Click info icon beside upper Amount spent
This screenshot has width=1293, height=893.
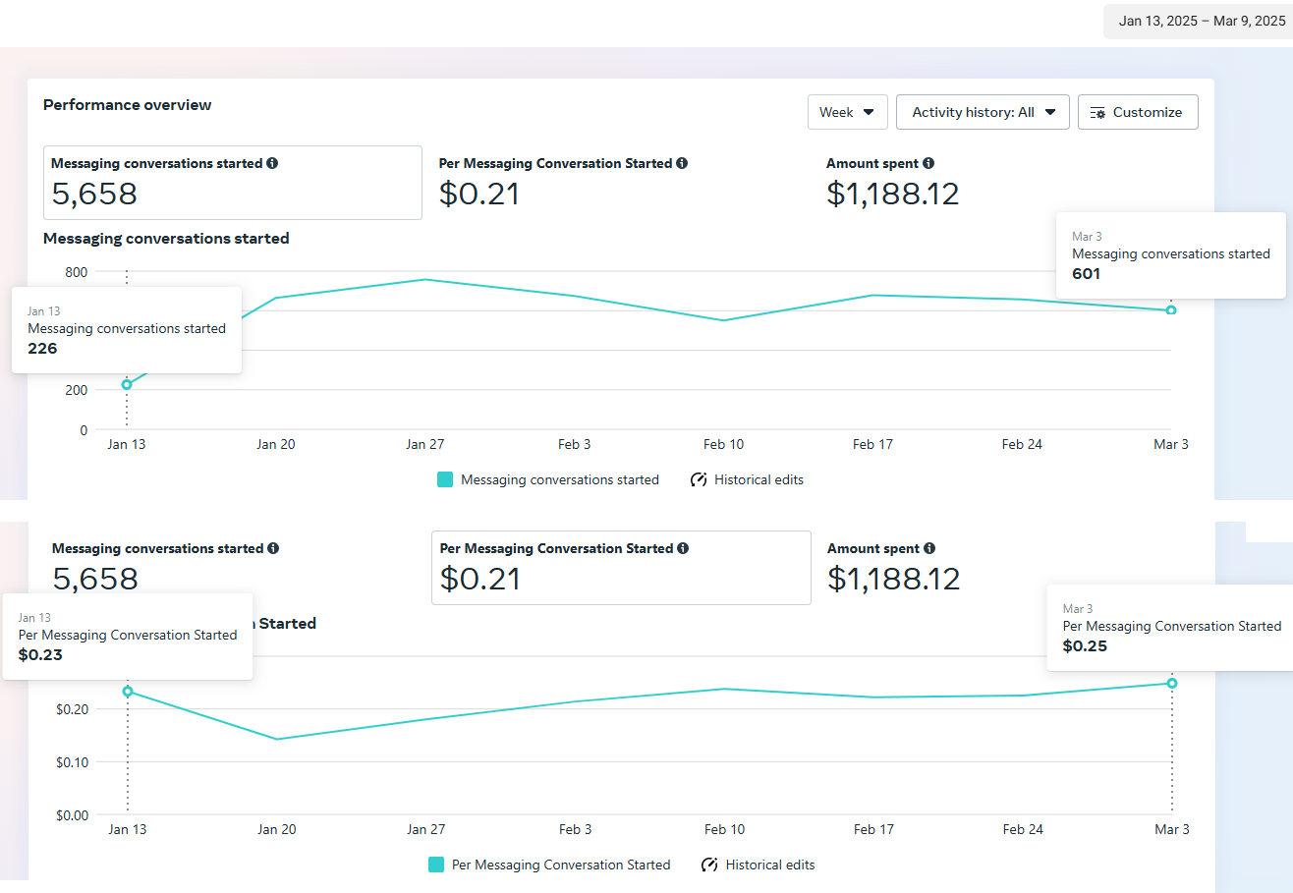tap(928, 163)
